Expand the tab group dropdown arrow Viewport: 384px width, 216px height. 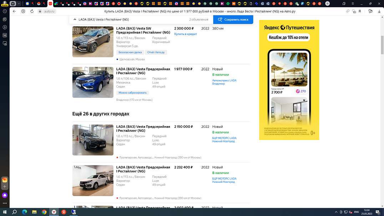pyautogui.click(x=19, y=4)
